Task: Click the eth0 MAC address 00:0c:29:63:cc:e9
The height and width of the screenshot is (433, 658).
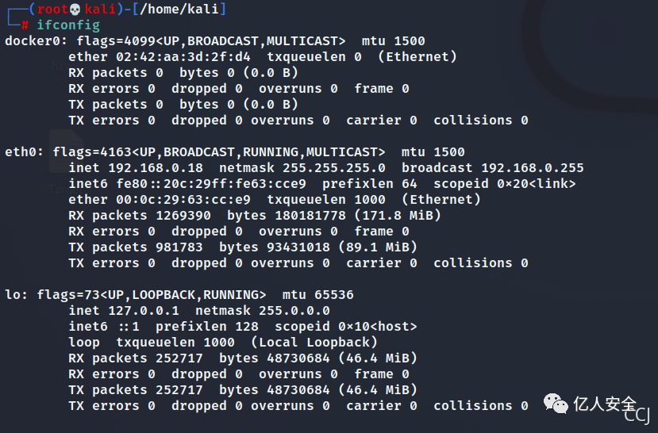Action: (x=183, y=200)
